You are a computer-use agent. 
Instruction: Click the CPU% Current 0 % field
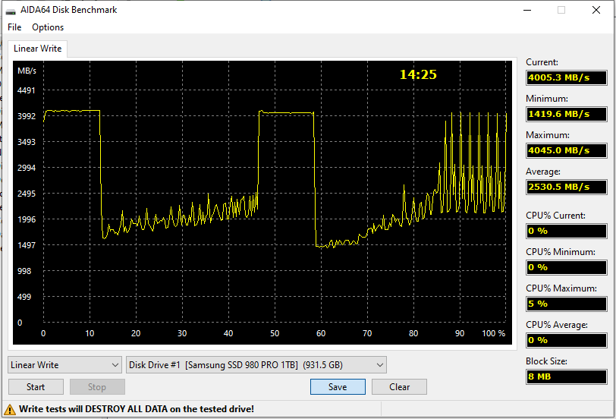(567, 231)
